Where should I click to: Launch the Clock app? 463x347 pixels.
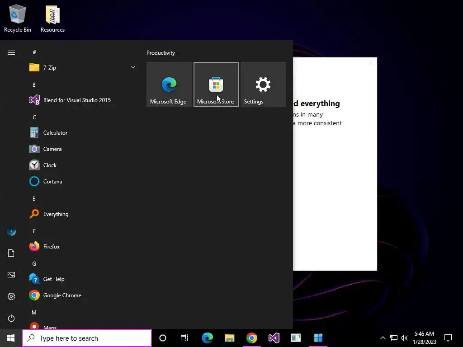(x=82, y=165)
